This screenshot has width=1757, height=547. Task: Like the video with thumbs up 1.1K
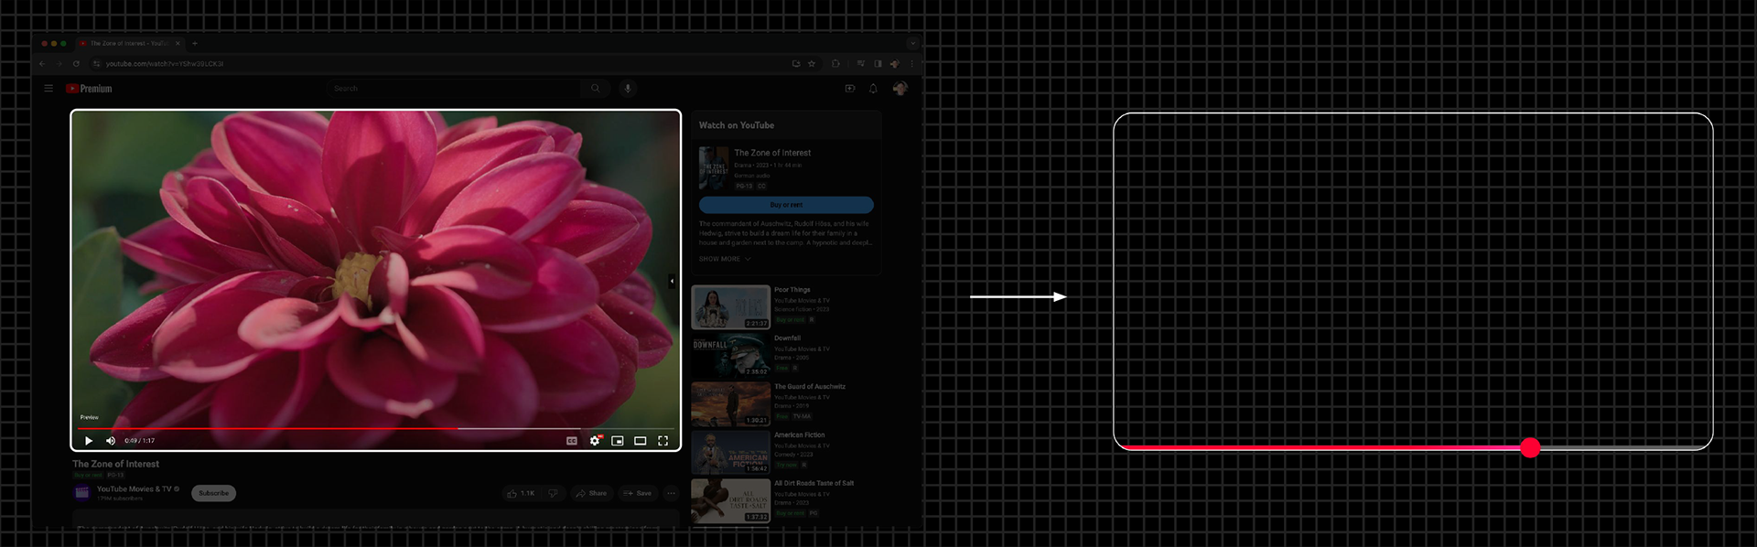click(521, 493)
